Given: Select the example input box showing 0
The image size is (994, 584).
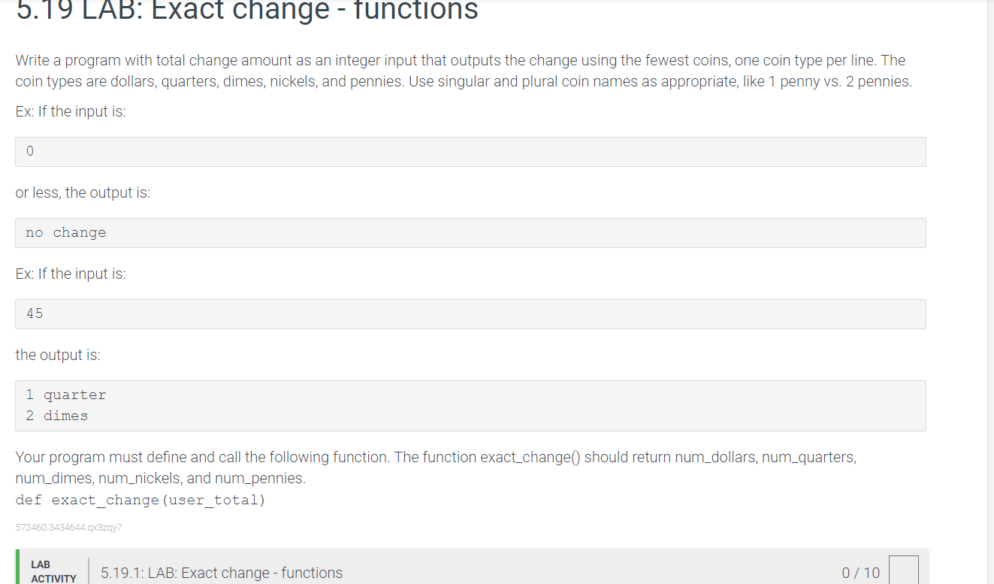Looking at the screenshot, I should 470,151.
